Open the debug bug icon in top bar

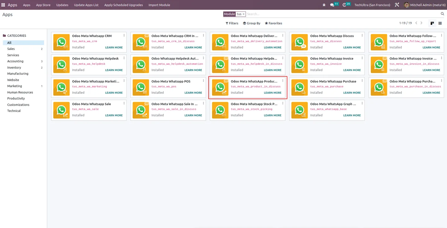click(324, 5)
